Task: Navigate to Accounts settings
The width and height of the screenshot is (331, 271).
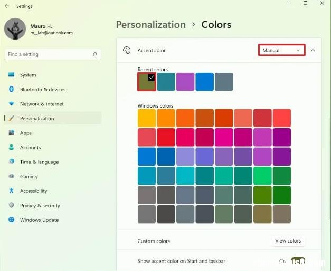Action: pos(53,148)
